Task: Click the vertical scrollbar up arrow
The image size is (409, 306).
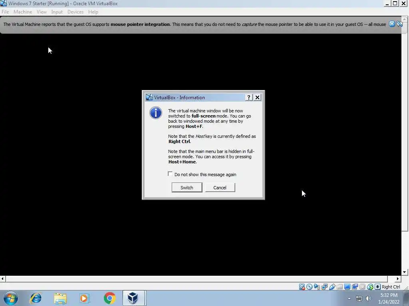Action: (405, 20)
